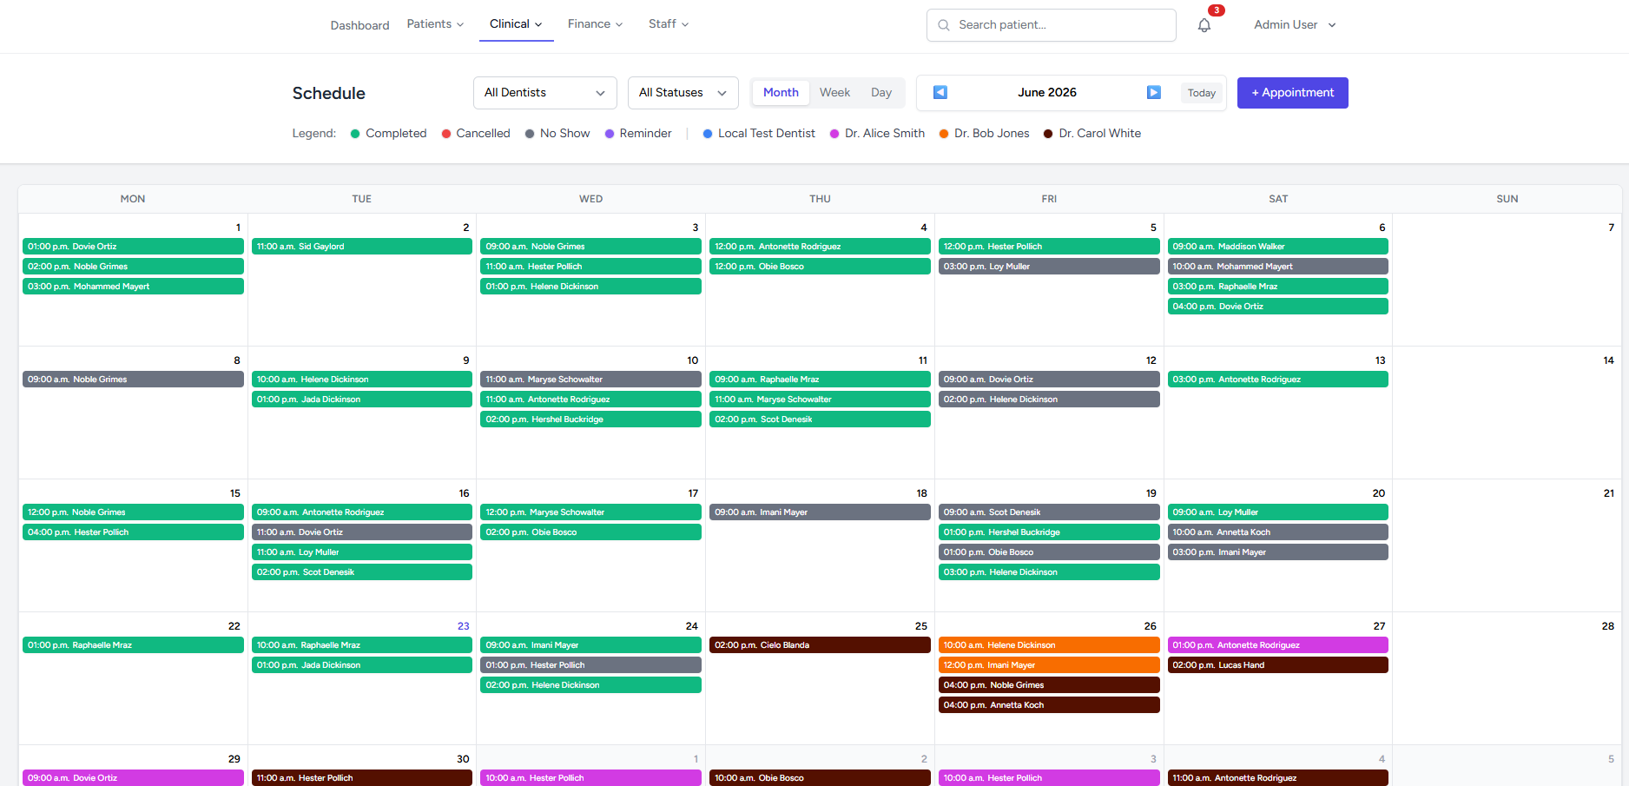Image resolution: width=1629 pixels, height=786 pixels.
Task: Open the notifications bell icon
Action: tap(1204, 25)
